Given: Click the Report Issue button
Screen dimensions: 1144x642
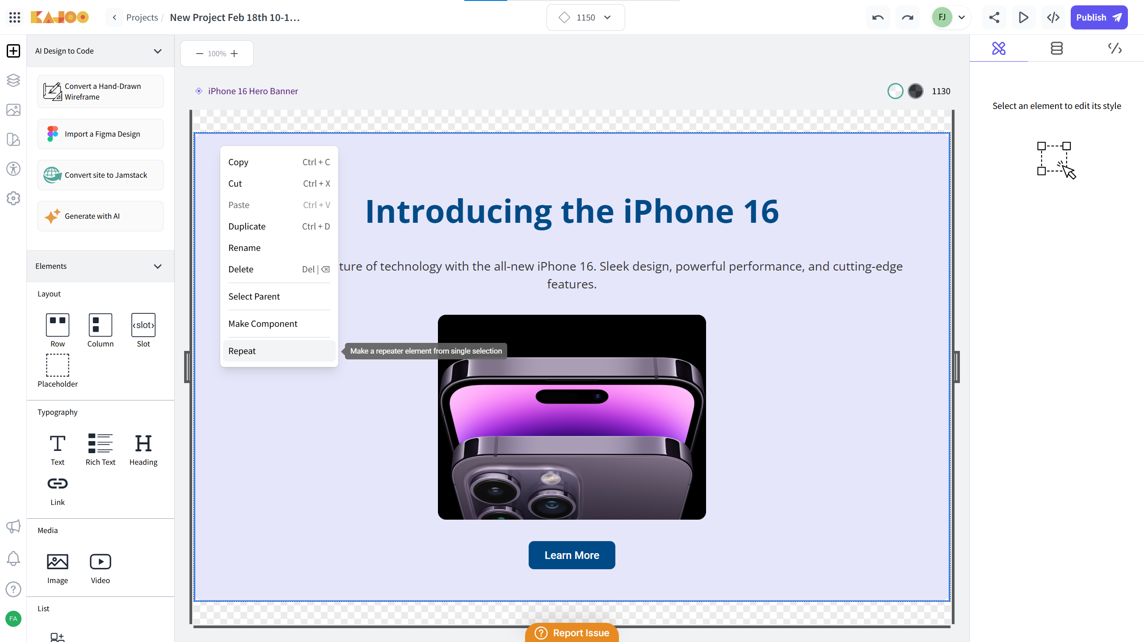Looking at the screenshot, I should point(572,633).
